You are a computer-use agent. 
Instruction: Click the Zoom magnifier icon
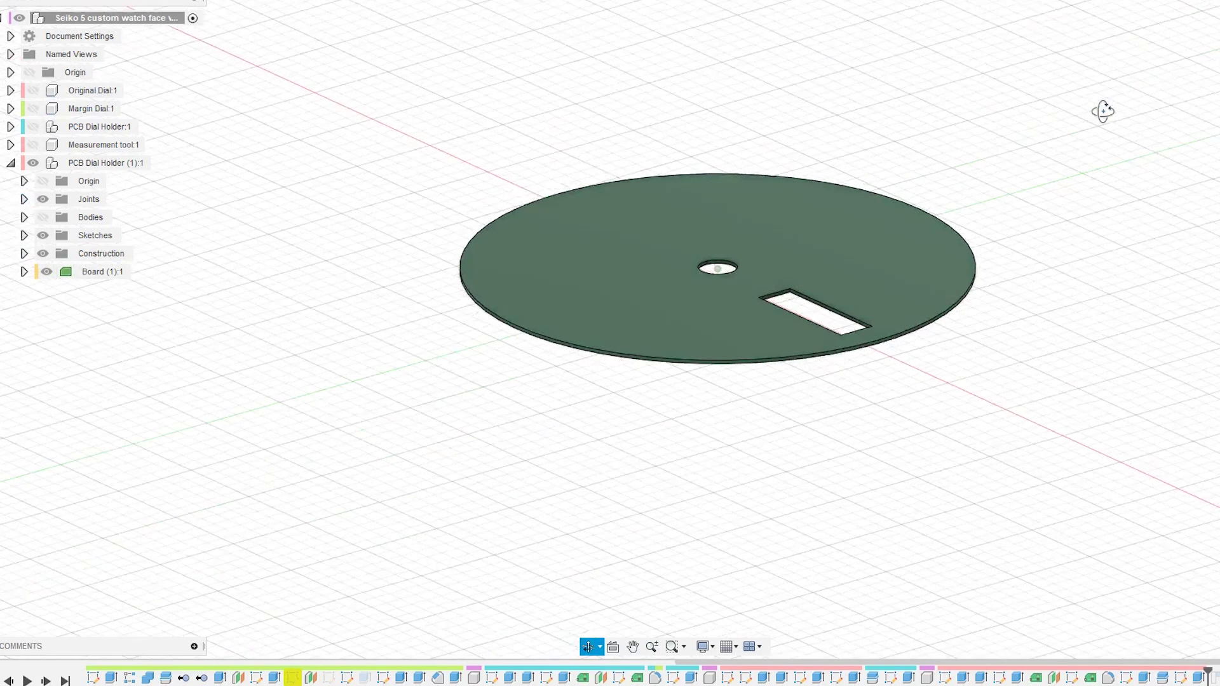click(x=652, y=647)
